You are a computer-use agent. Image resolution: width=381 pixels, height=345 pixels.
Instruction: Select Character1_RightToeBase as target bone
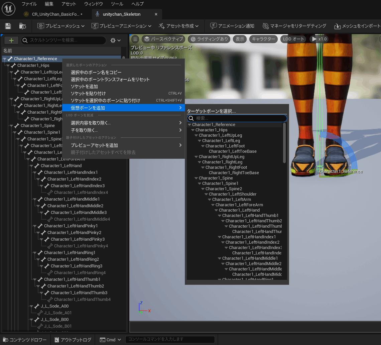point(234,173)
